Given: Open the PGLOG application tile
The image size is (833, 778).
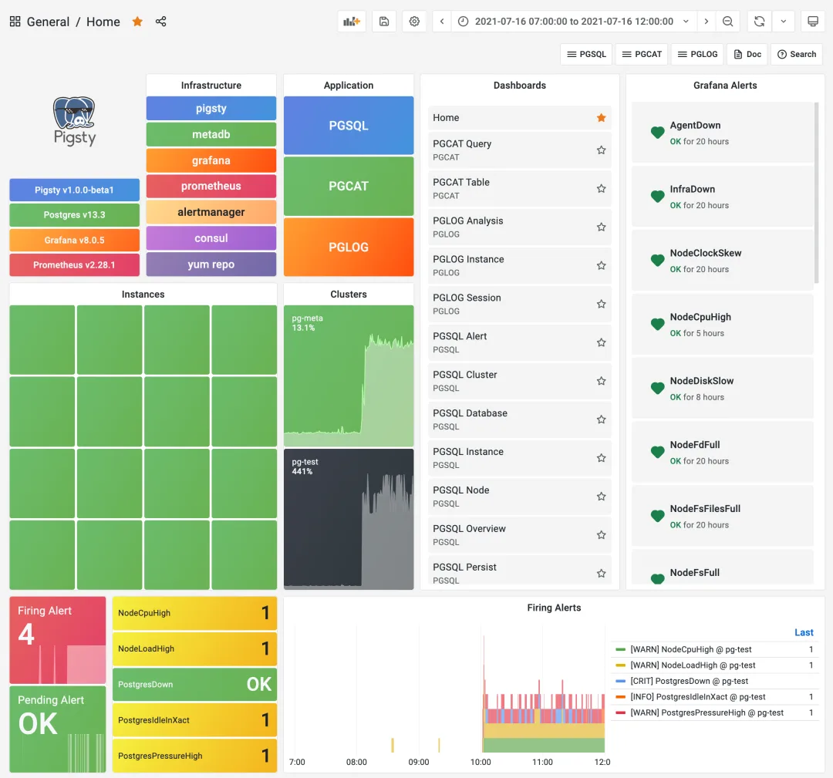Looking at the screenshot, I should coord(349,247).
